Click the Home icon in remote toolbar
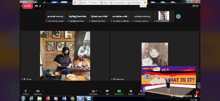The image size is (220, 101). click(x=82, y=2)
